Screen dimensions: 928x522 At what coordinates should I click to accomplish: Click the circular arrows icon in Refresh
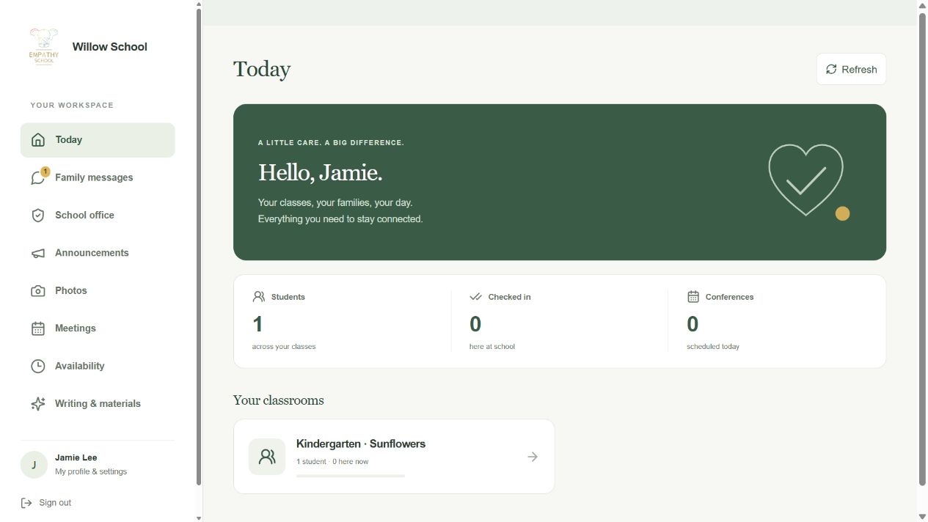pos(831,69)
